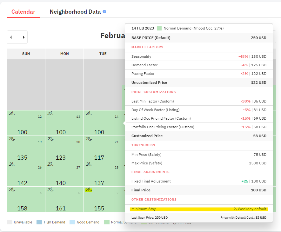
Task: Advance to next month with right arrow
Action: pos(23,37)
